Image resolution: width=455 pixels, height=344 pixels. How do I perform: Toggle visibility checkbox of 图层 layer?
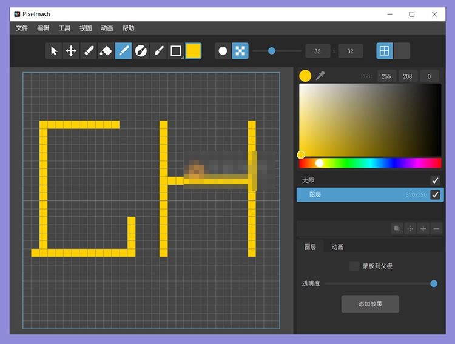tap(435, 194)
